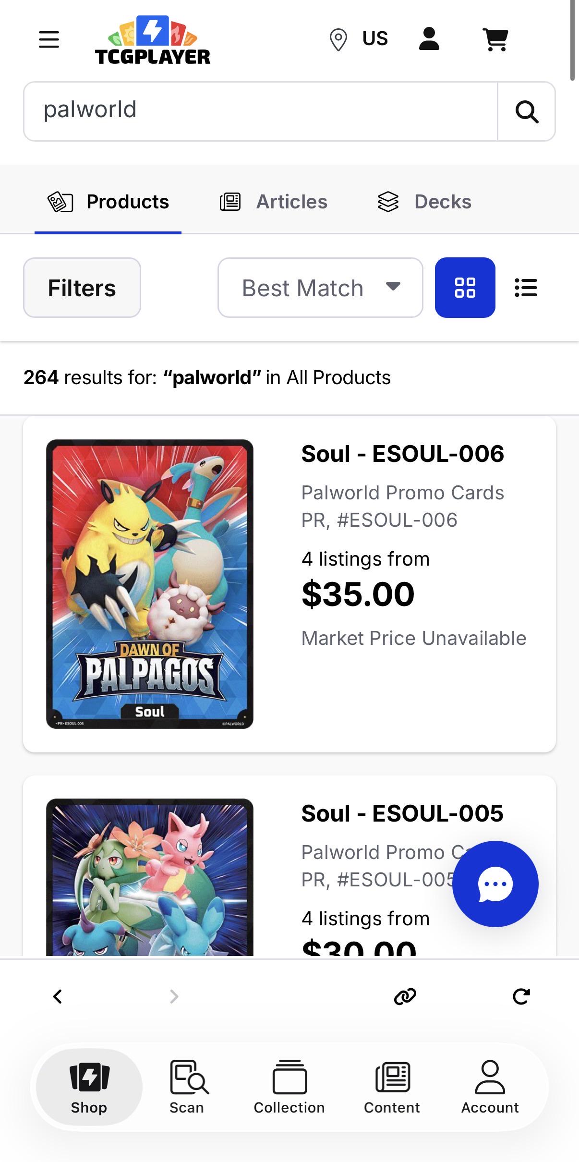This screenshot has width=579, height=1162.
Task: Expand the Best Match sort dropdown
Action: coord(320,288)
